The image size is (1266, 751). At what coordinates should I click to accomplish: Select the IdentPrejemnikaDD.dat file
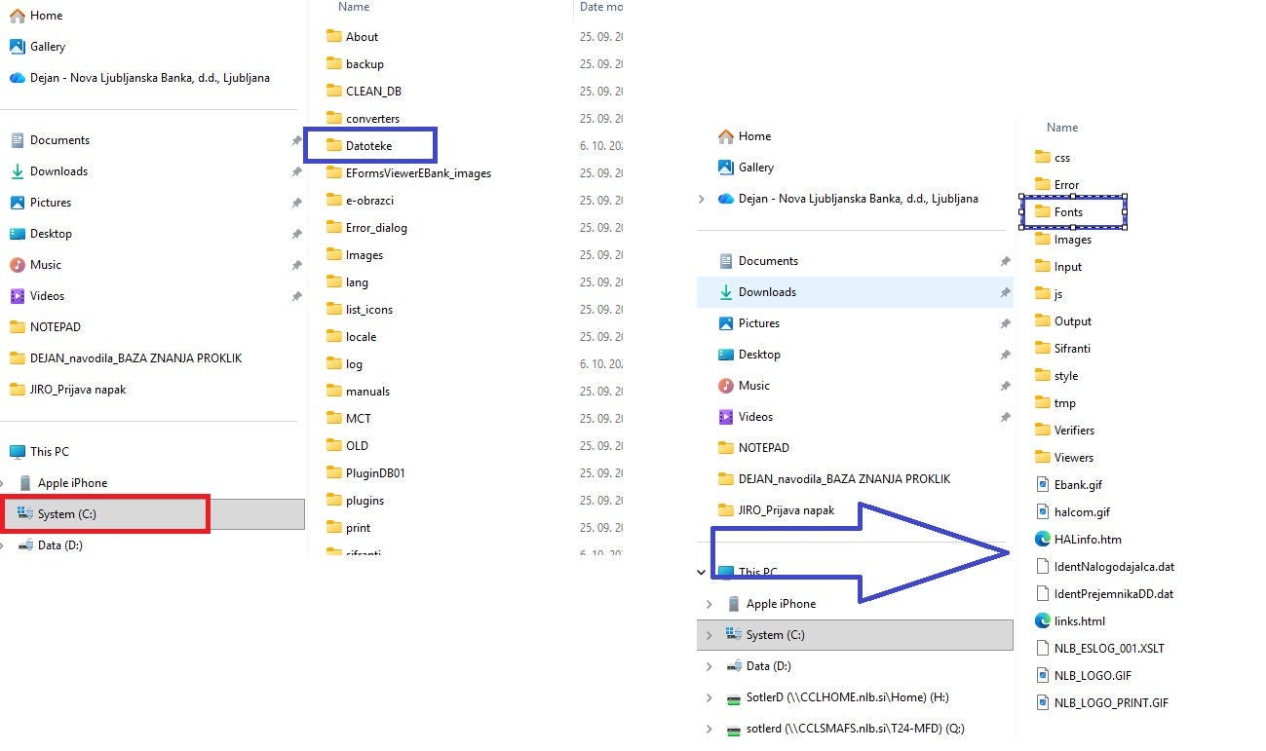1113,594
